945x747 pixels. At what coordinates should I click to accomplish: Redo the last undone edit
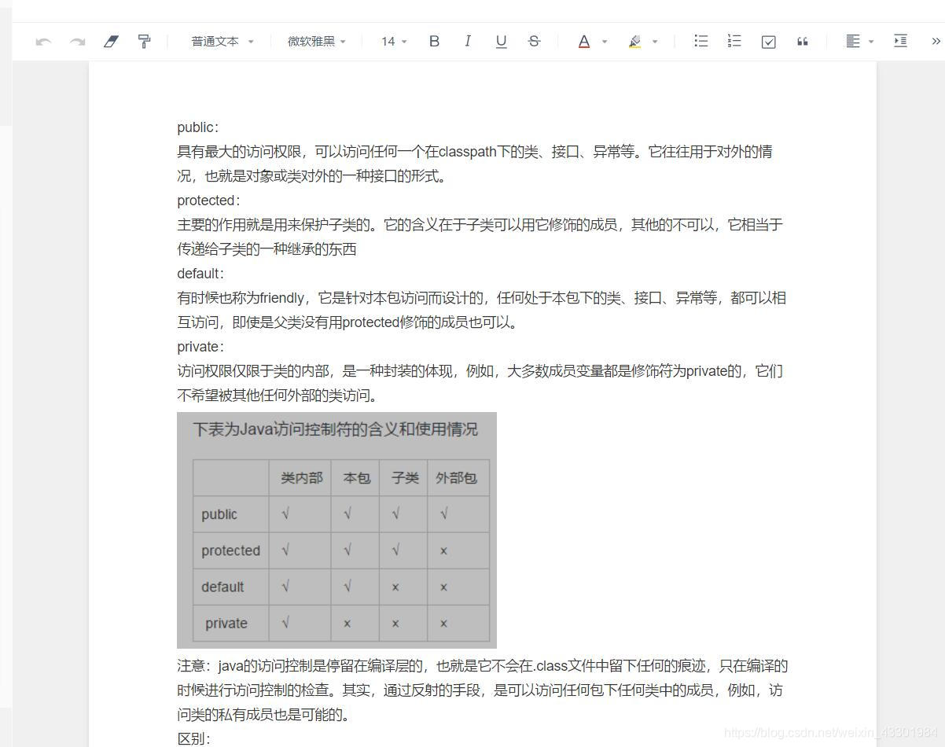pyautogui.click(x=77, y=42)
